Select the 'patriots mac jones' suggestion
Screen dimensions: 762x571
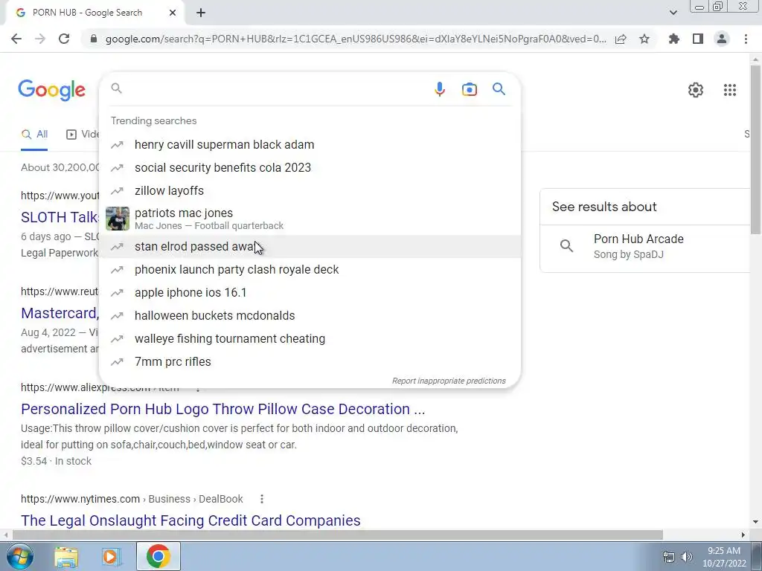[x=310, y=219]
